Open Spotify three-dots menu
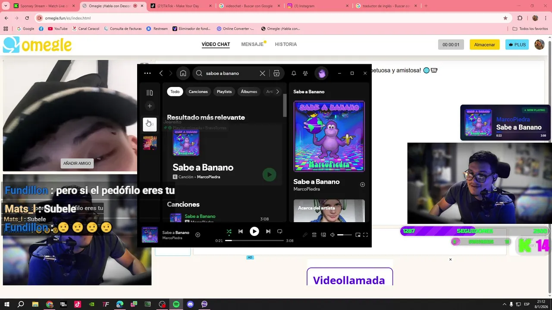Viewport: 552px width, 310px height. click(x=147, y=73)
